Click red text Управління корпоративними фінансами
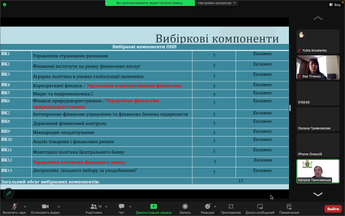This screenshot has height=216, width=345. pyautogui.click(x=134, y=85)
